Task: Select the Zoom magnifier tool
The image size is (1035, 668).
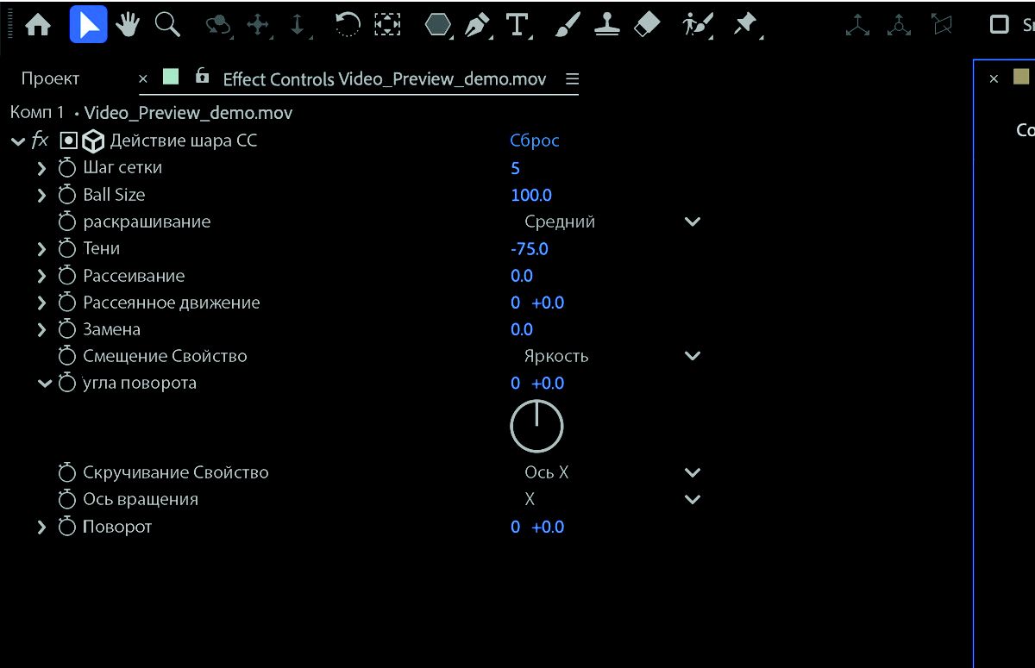Action: pyautogui.click(x=167, y=24)
